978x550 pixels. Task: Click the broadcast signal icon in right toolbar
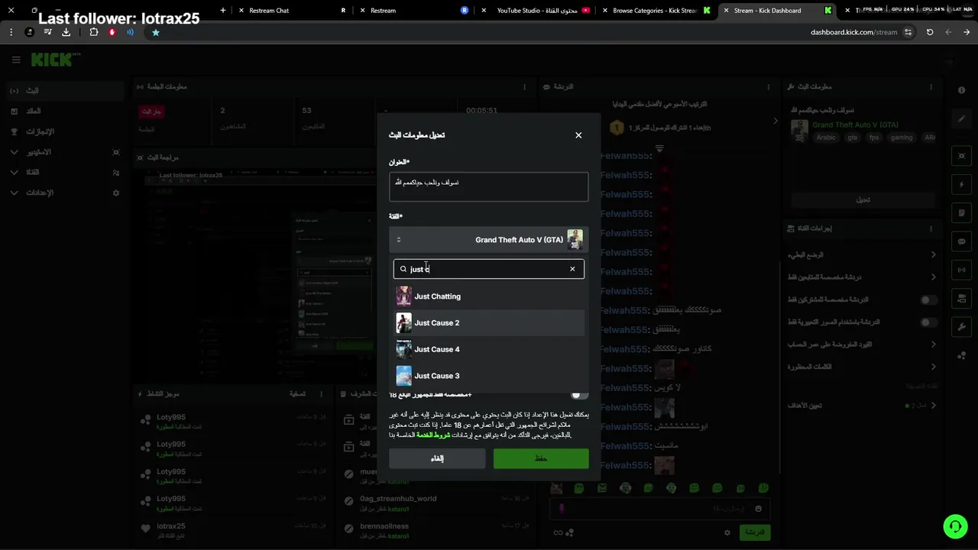(961, 270)
